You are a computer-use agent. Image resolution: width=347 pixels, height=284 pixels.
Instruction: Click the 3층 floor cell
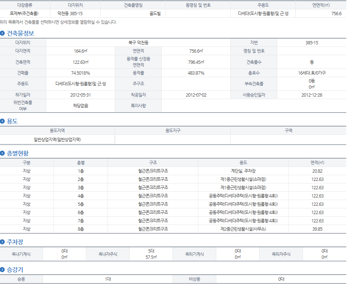tap(81, 187)
